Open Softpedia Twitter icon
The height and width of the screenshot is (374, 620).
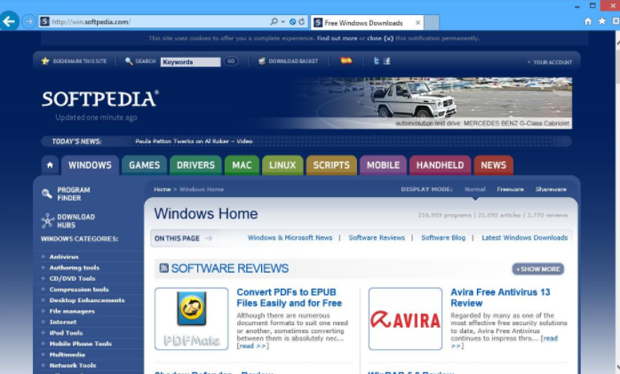click(x=377, y=61)
